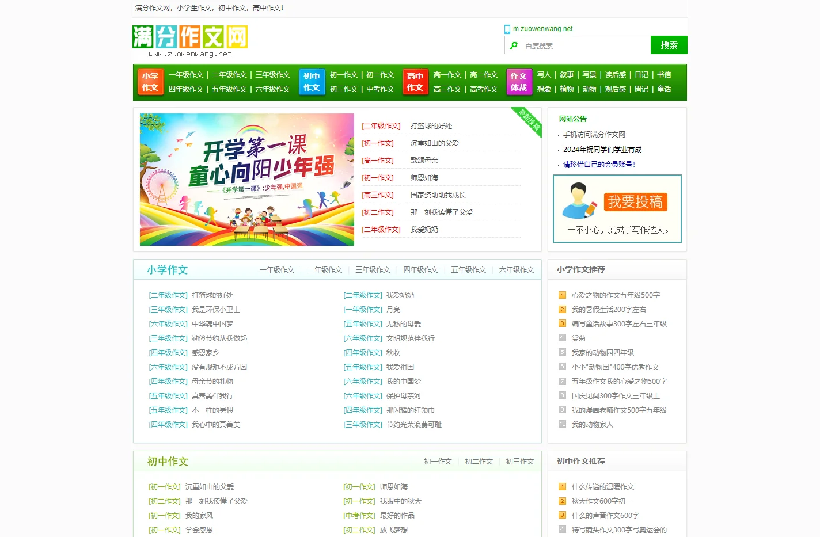Open recommended 我的暑假生活200字左右
The image size is (820, 537).
click(x=609, y=310)
